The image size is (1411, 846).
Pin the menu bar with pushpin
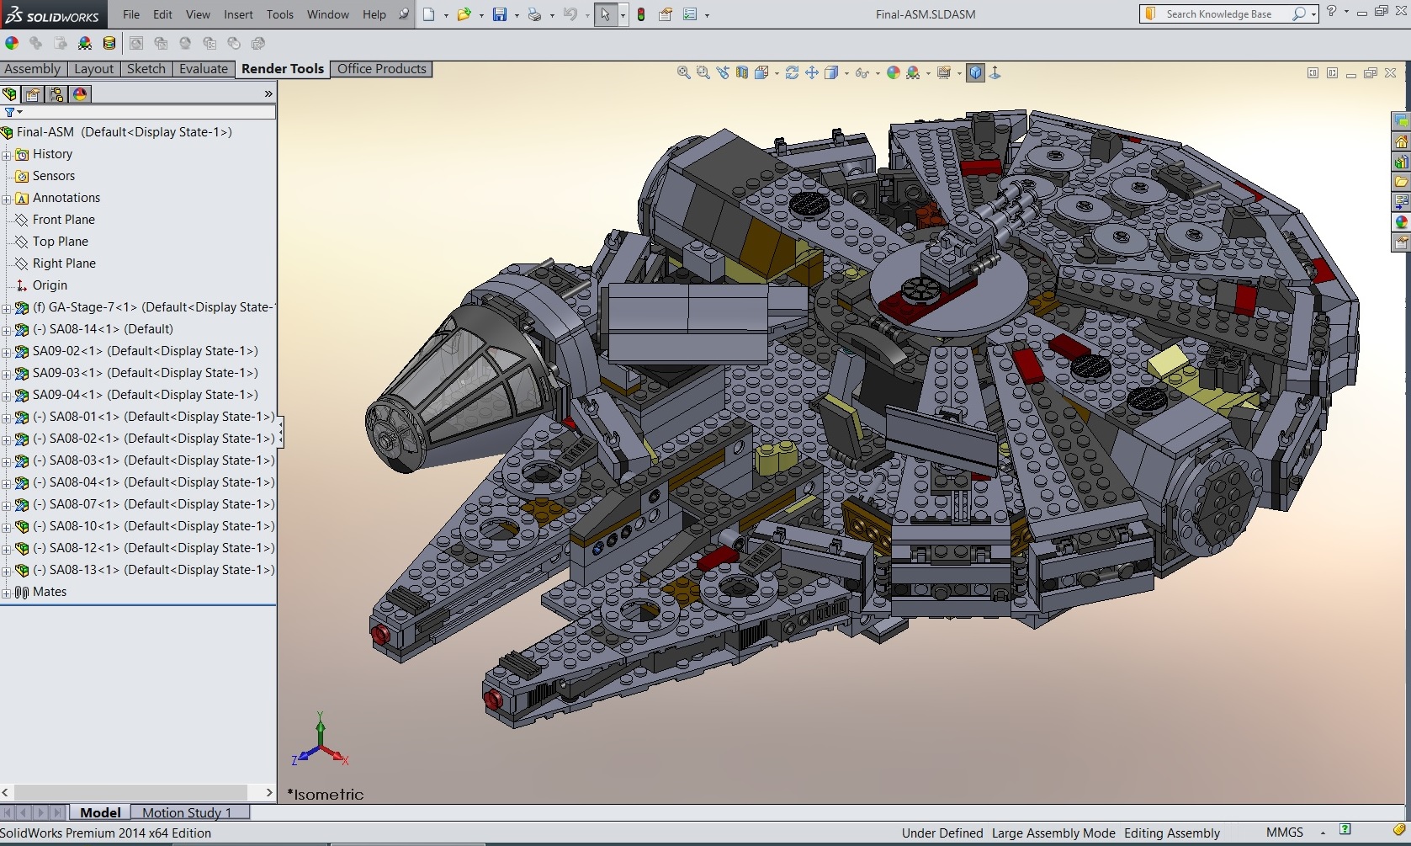pos(404,14)
